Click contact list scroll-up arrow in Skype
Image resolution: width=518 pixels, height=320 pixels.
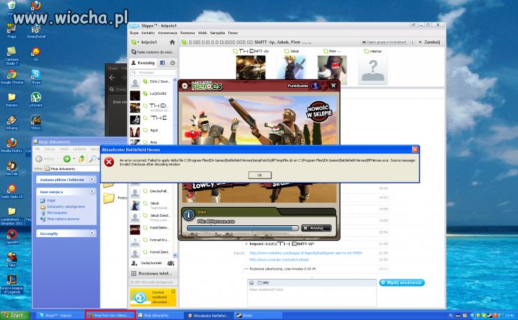(175, 80)
